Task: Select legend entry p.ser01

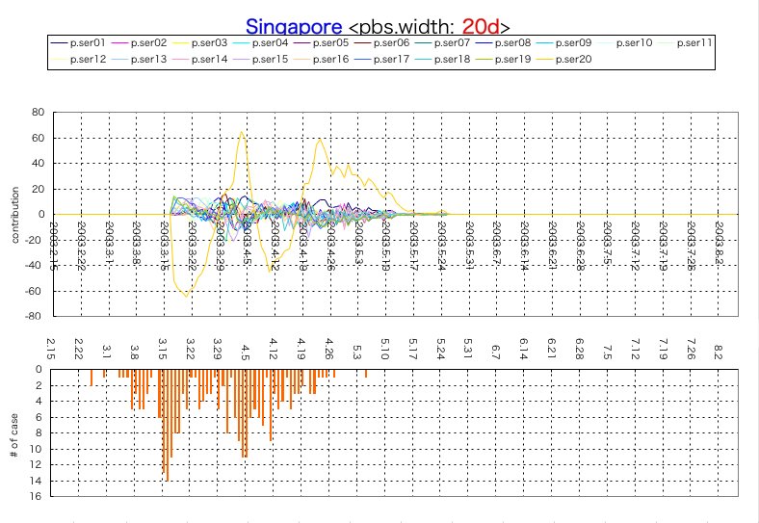Action: (78, 43)
